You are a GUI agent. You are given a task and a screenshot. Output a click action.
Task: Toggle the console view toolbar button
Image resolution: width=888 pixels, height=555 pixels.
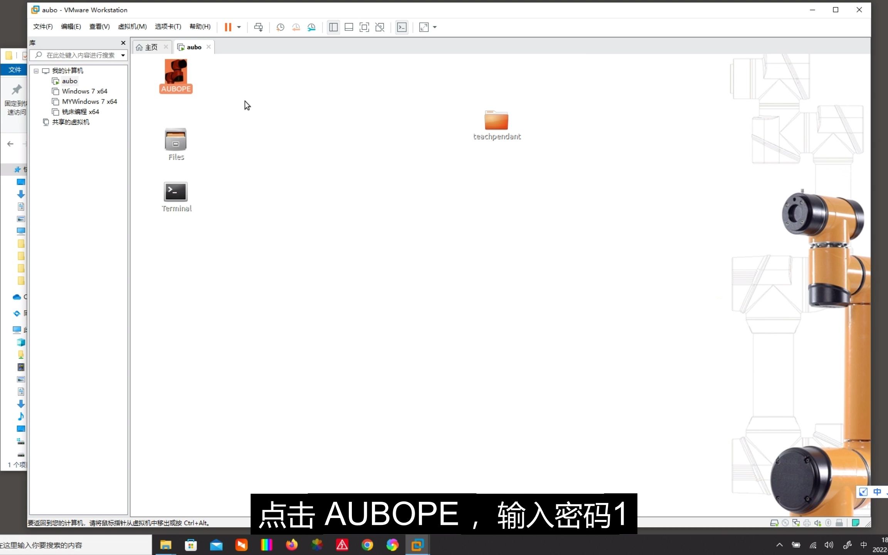[x=402, y=27]
